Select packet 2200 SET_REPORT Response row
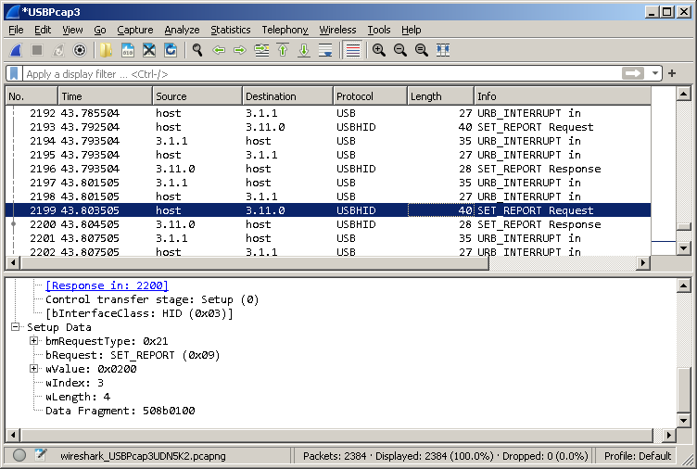 point(328,224)
